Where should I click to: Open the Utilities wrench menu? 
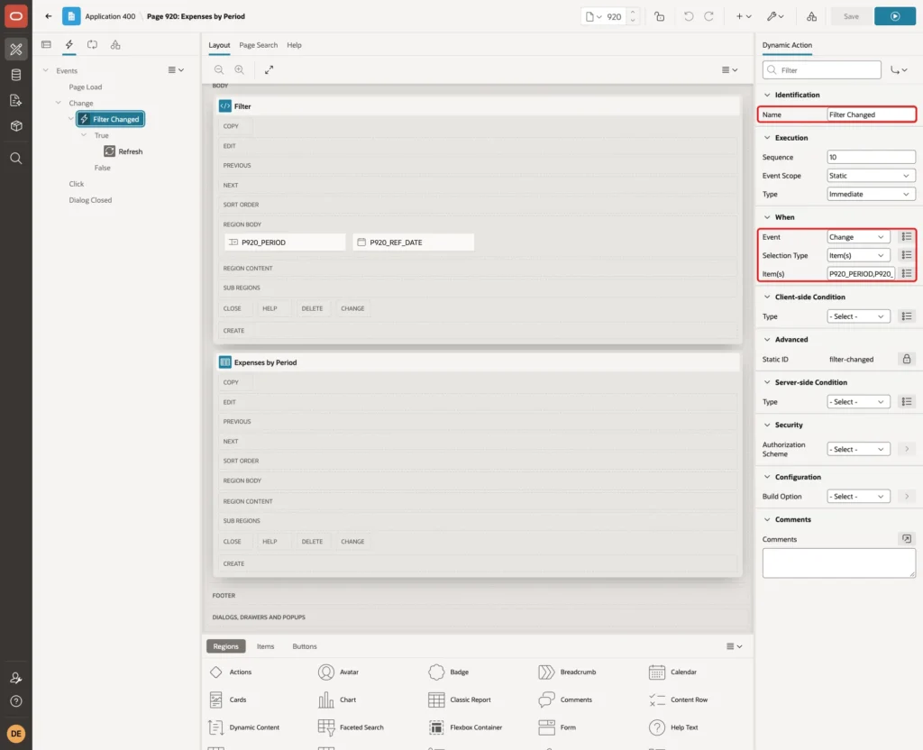[775, 16]
